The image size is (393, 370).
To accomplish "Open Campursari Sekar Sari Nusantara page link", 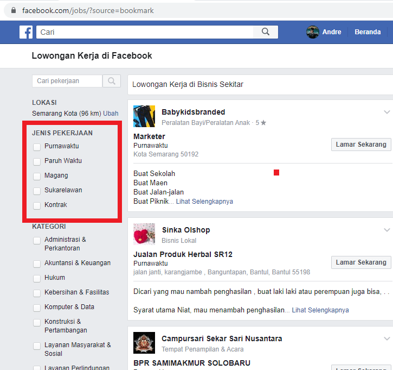I will point(222,338).
